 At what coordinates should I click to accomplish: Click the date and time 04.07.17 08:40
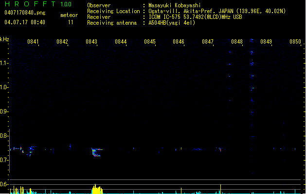[25, 22]
